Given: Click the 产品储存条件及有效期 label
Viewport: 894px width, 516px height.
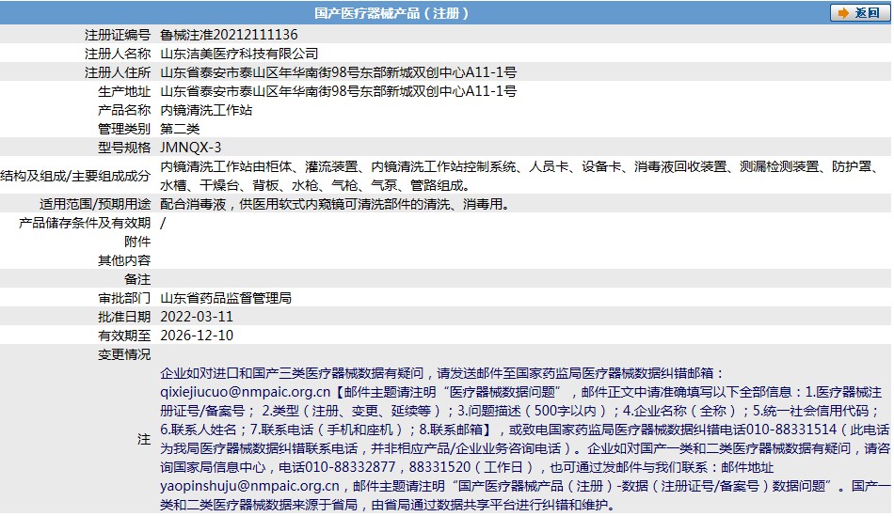Looking at the screenshot, I should point(85,223).
